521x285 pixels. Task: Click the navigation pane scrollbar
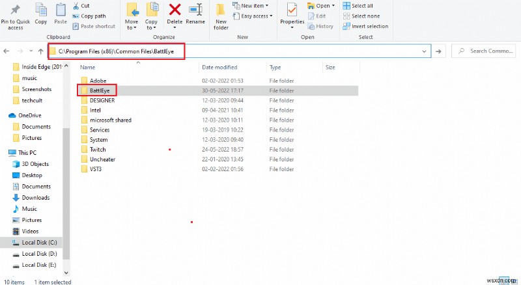(x=66, y=193)
